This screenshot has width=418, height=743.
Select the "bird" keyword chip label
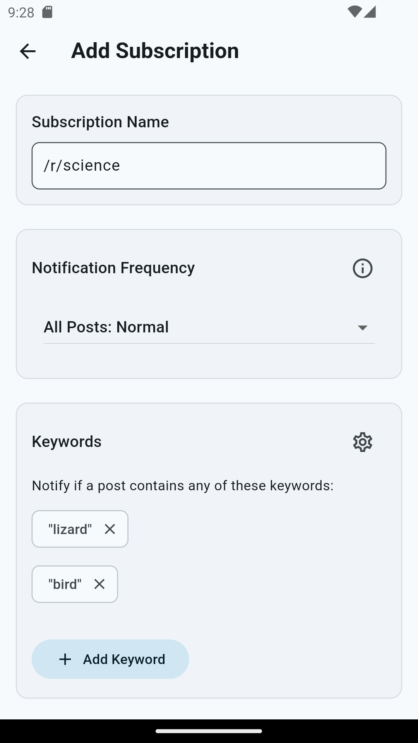[x=65, y=584]
